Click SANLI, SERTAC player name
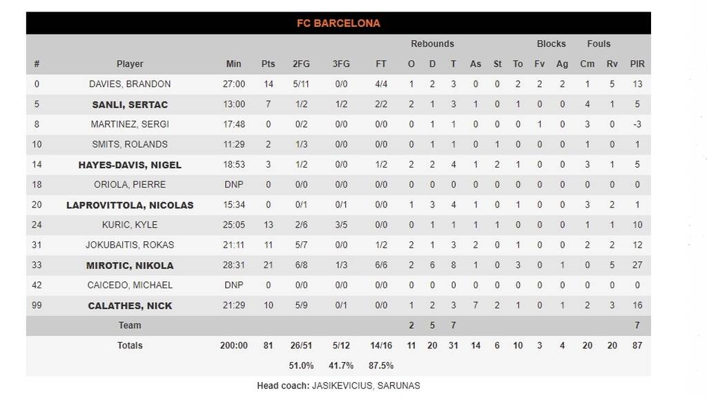Image resolution: width=707 pixels, height=400 pixels. tap(130, 105)
